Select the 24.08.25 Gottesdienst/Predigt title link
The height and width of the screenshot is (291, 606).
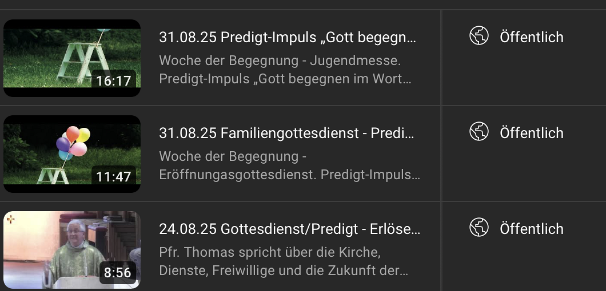pos(289,229)
